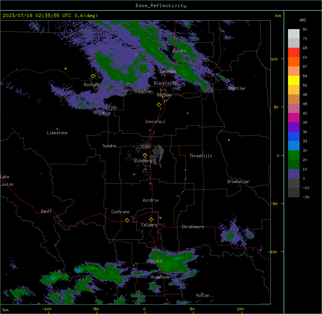Select the yellow diamond marker above Didsbury

(145, 156)
